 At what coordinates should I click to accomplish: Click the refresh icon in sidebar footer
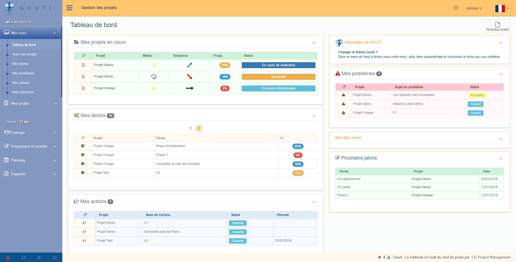click(x=23, y=258)
